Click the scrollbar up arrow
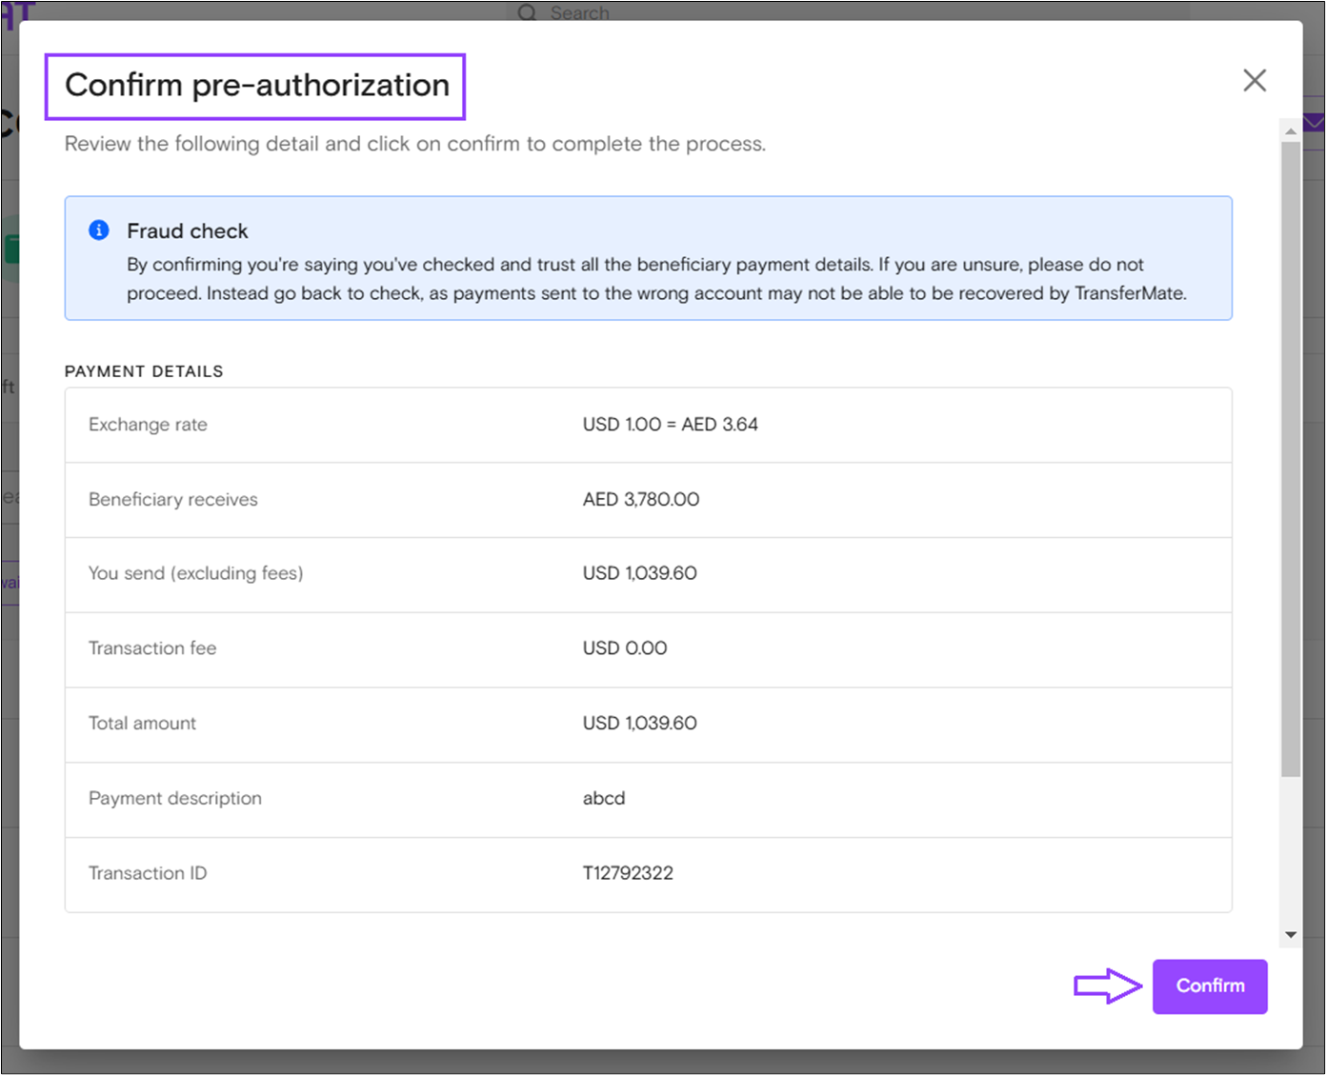Image resolution: width=1326 pixels, height=1075 pixels. coord(1291,130)
